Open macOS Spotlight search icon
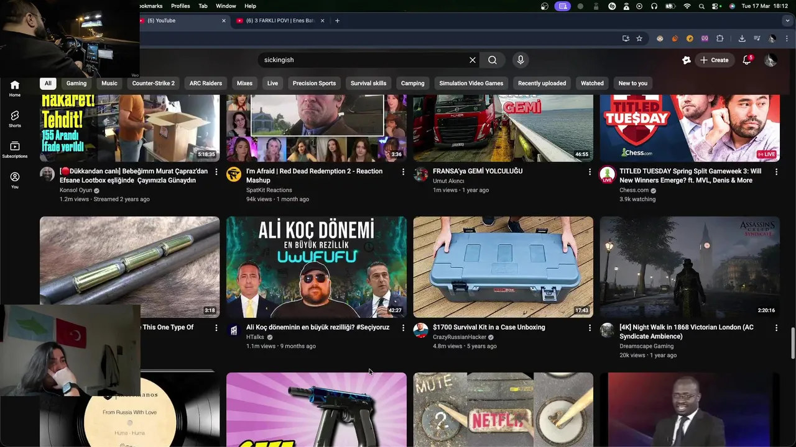Image resolution: width=796 pixels, height=447 pixels. (x=701, y=6)
